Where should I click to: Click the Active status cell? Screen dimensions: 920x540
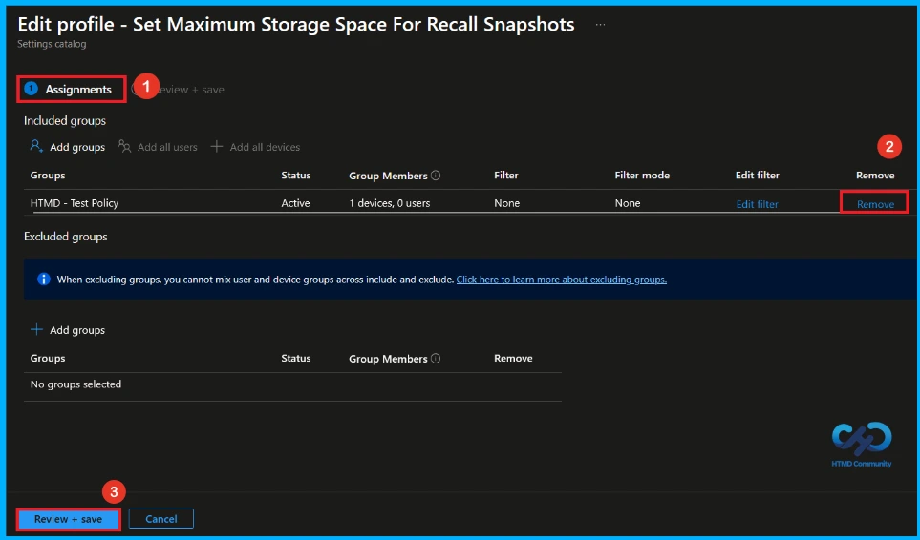pyautogui.click(x=295, y=203)
